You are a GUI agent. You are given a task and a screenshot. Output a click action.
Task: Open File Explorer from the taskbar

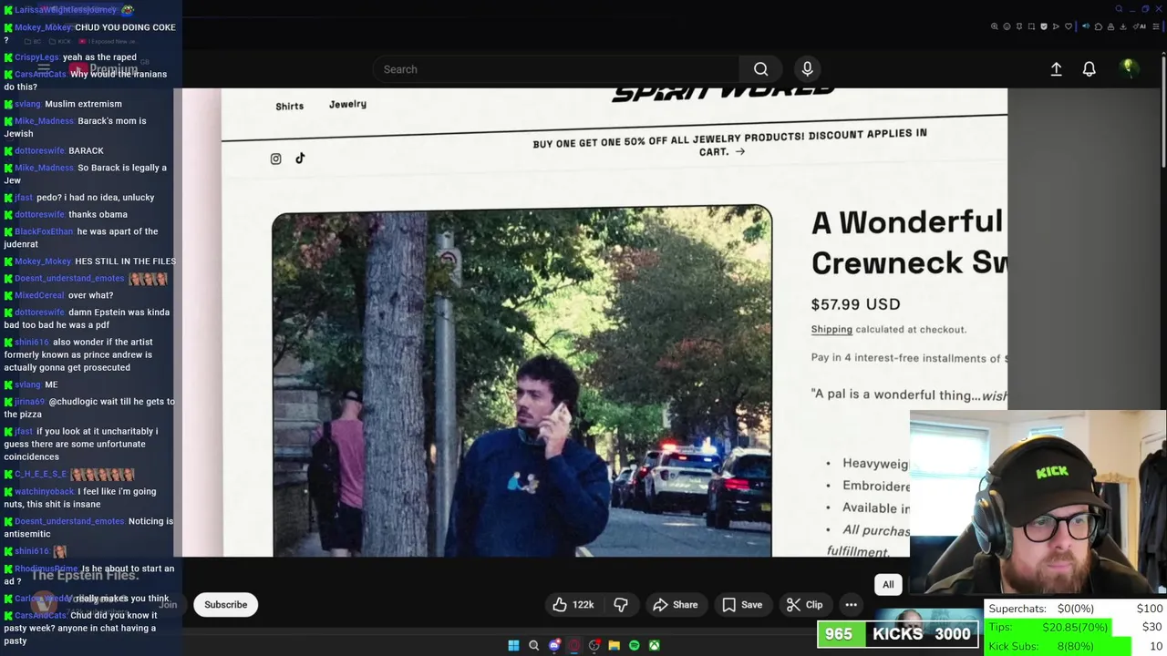pos(614,645)
